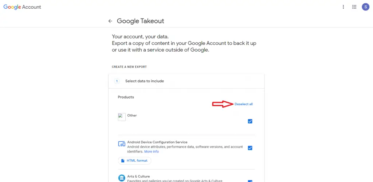Go back using the arrow beside Google Takeout
The image size is (373, 182).
pyautogui.click(x=110, y=21)
